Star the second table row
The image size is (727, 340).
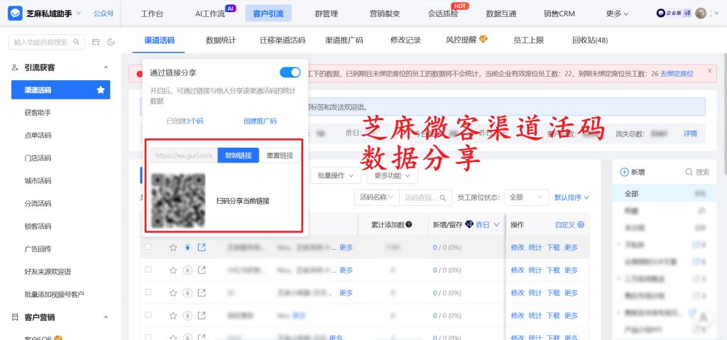pos(173,270)
